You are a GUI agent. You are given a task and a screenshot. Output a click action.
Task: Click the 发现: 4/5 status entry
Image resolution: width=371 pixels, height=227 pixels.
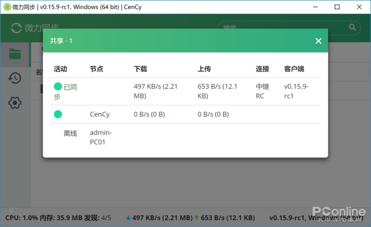click(98, 217)
